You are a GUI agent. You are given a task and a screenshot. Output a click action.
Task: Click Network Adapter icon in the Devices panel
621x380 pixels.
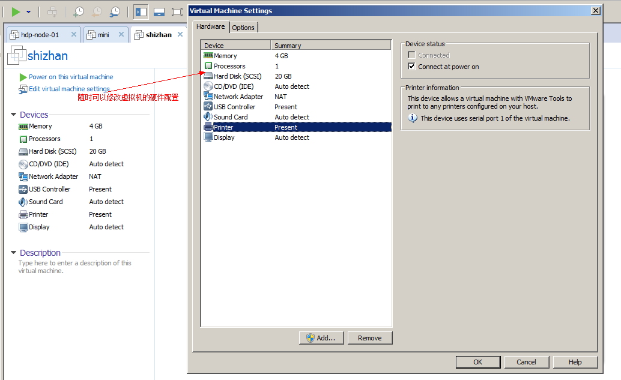23,176
